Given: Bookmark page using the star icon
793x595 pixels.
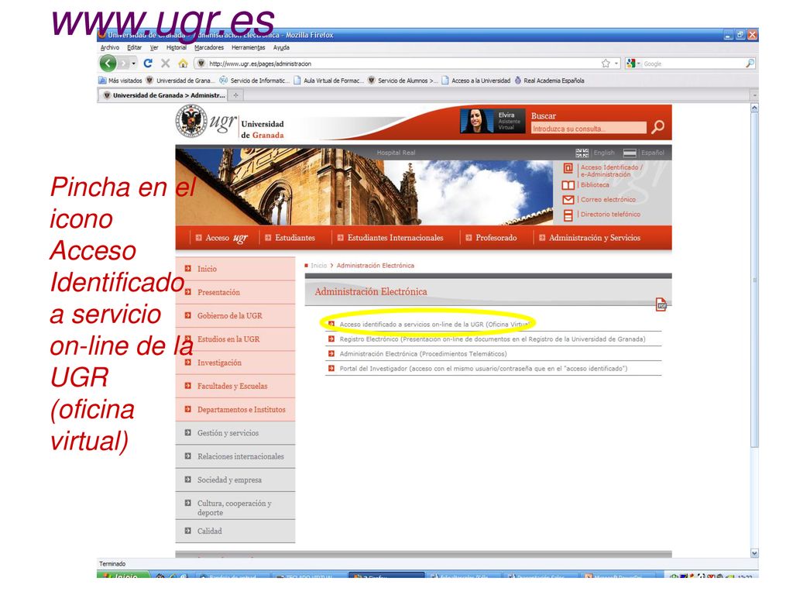Looking at the screenshot, I should 606,64.
